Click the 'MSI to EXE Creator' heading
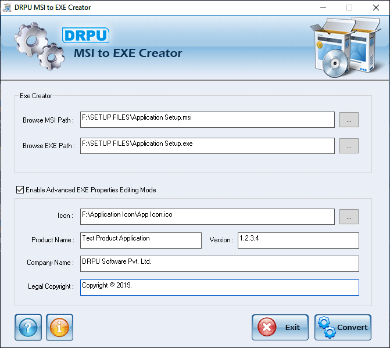This screenshot has height=348, width=390. (x=128, y=53)
